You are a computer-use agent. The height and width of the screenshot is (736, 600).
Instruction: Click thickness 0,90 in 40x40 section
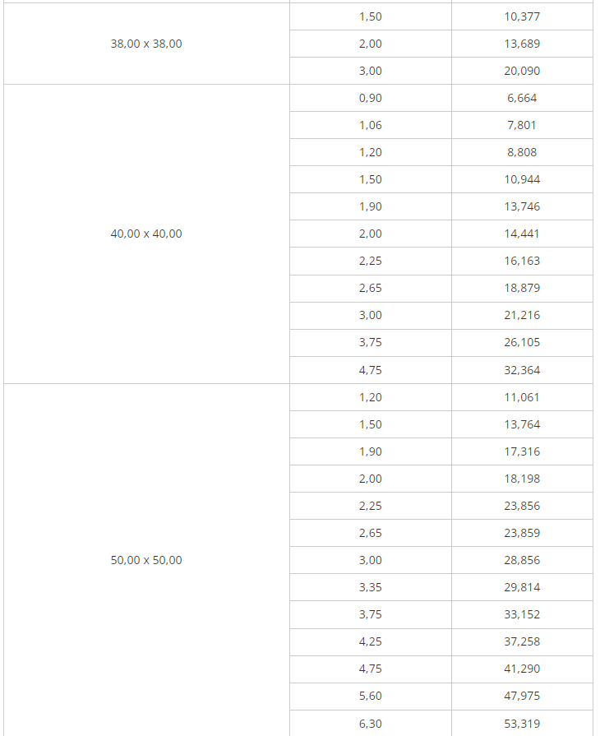(371, 98)
